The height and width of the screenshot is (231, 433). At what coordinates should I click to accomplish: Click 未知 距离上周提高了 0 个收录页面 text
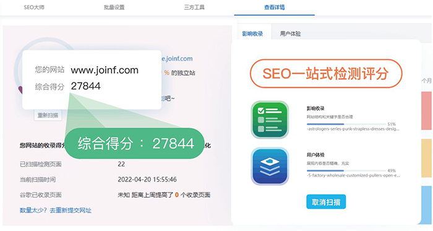pos(164,195)
